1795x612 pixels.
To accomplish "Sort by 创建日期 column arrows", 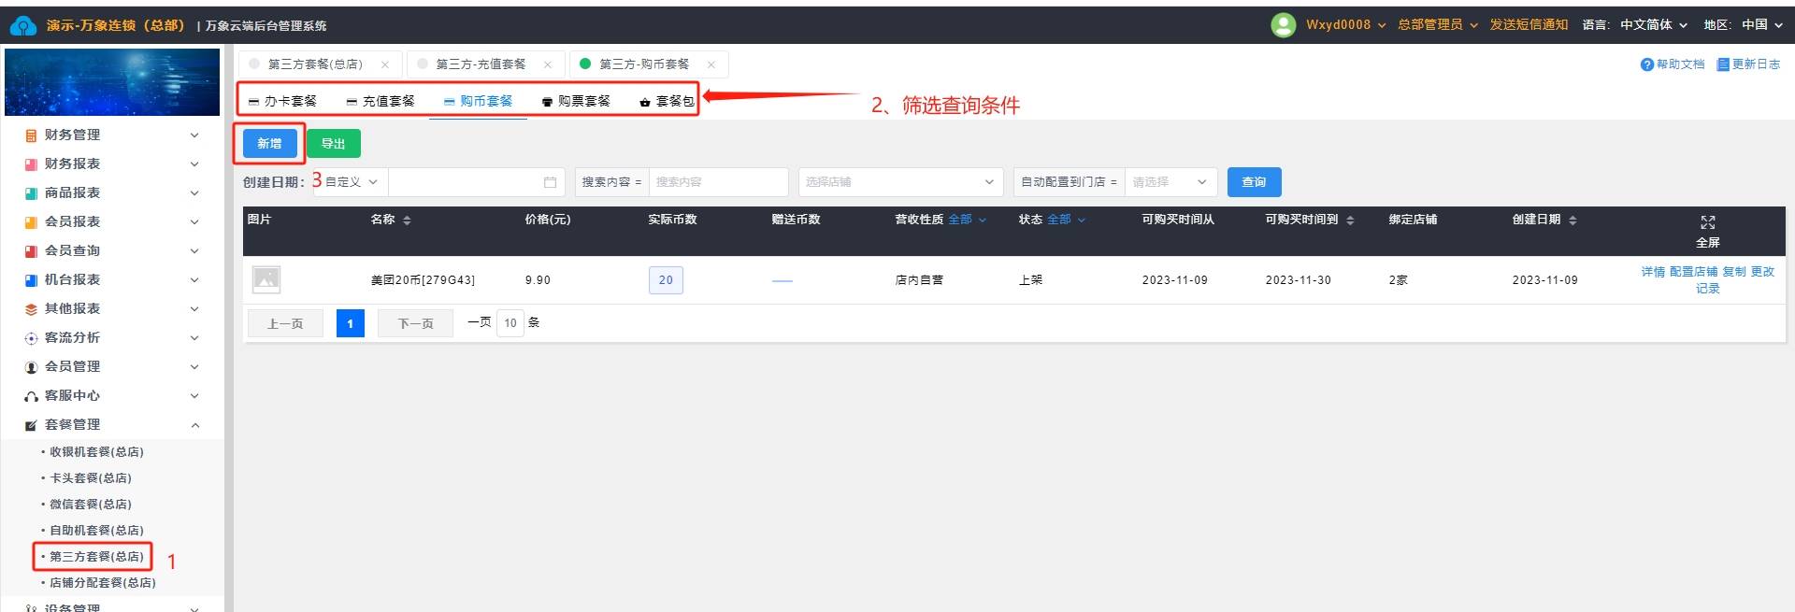I will 1572,221.
